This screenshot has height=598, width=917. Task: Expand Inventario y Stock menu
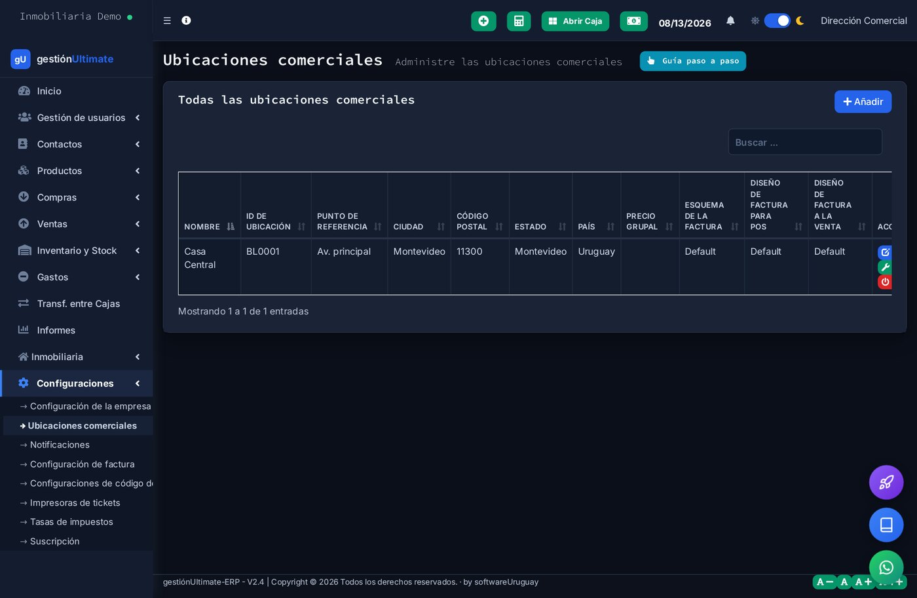78,251
